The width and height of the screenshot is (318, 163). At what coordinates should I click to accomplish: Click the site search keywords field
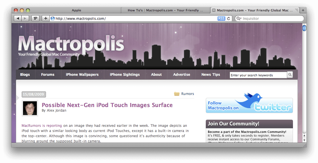258,75
